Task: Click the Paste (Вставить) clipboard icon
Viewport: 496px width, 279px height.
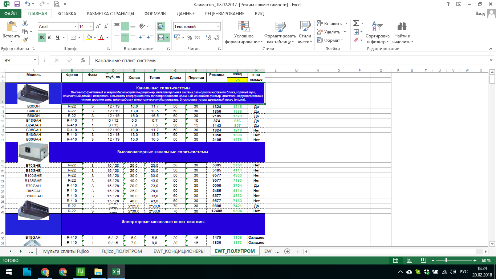Action: click(11, 27)
